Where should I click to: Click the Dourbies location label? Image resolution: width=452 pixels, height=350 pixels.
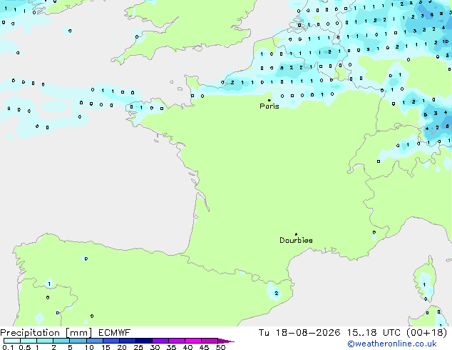296,240
